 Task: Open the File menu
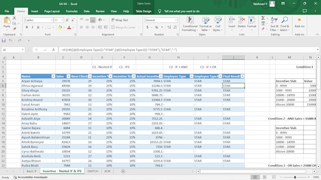[x=7, y=11]
